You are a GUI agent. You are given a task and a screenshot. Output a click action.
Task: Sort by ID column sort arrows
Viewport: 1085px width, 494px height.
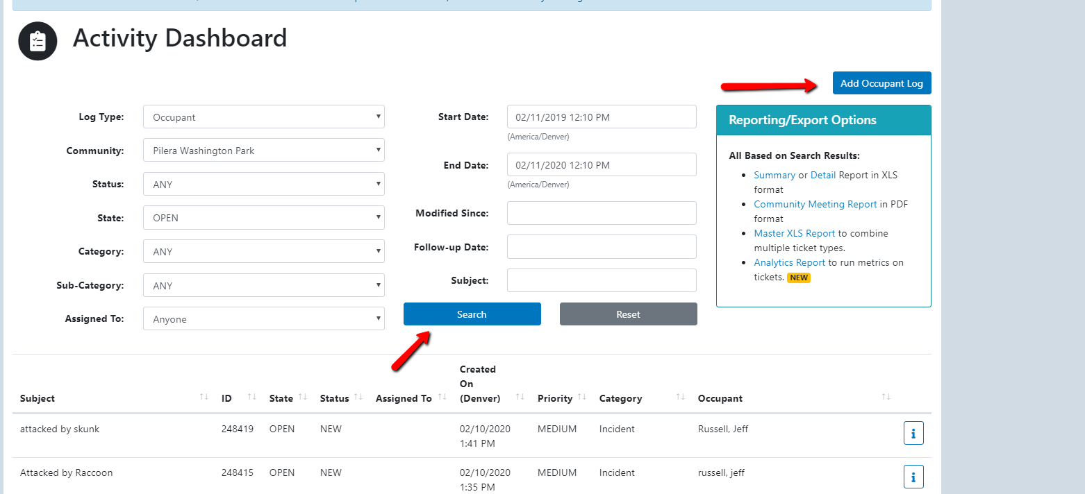pyautogui.click(x=251, y=397)
